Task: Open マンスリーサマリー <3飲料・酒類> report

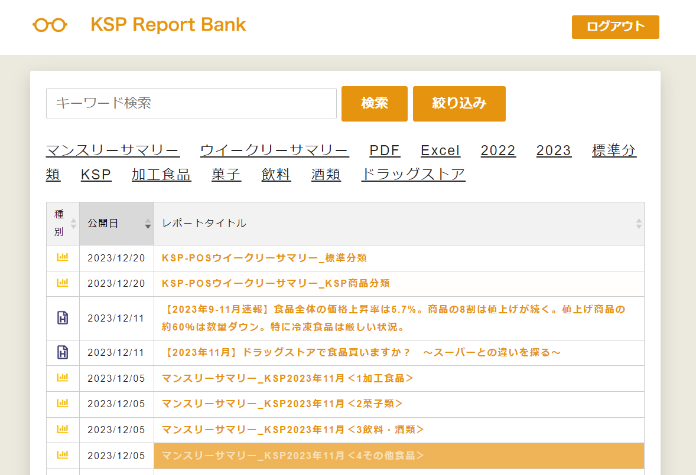Action: click(x=292, y=430)
